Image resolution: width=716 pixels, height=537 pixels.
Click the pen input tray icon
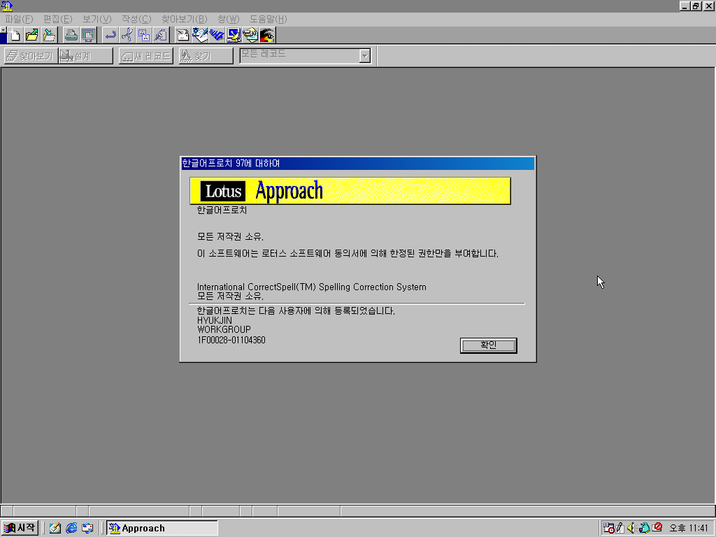pyautogui.click(x=620, y=528)
